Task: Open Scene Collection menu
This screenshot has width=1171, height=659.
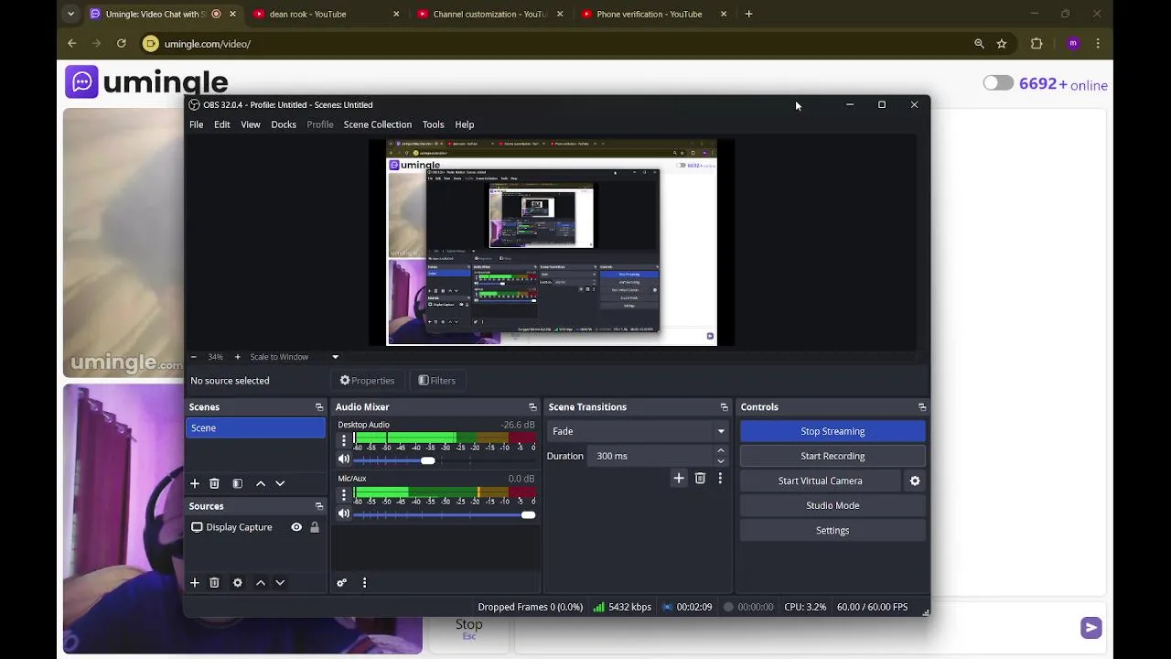Action: (377, 124)
